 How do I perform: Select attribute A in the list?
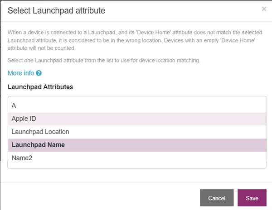137,105
